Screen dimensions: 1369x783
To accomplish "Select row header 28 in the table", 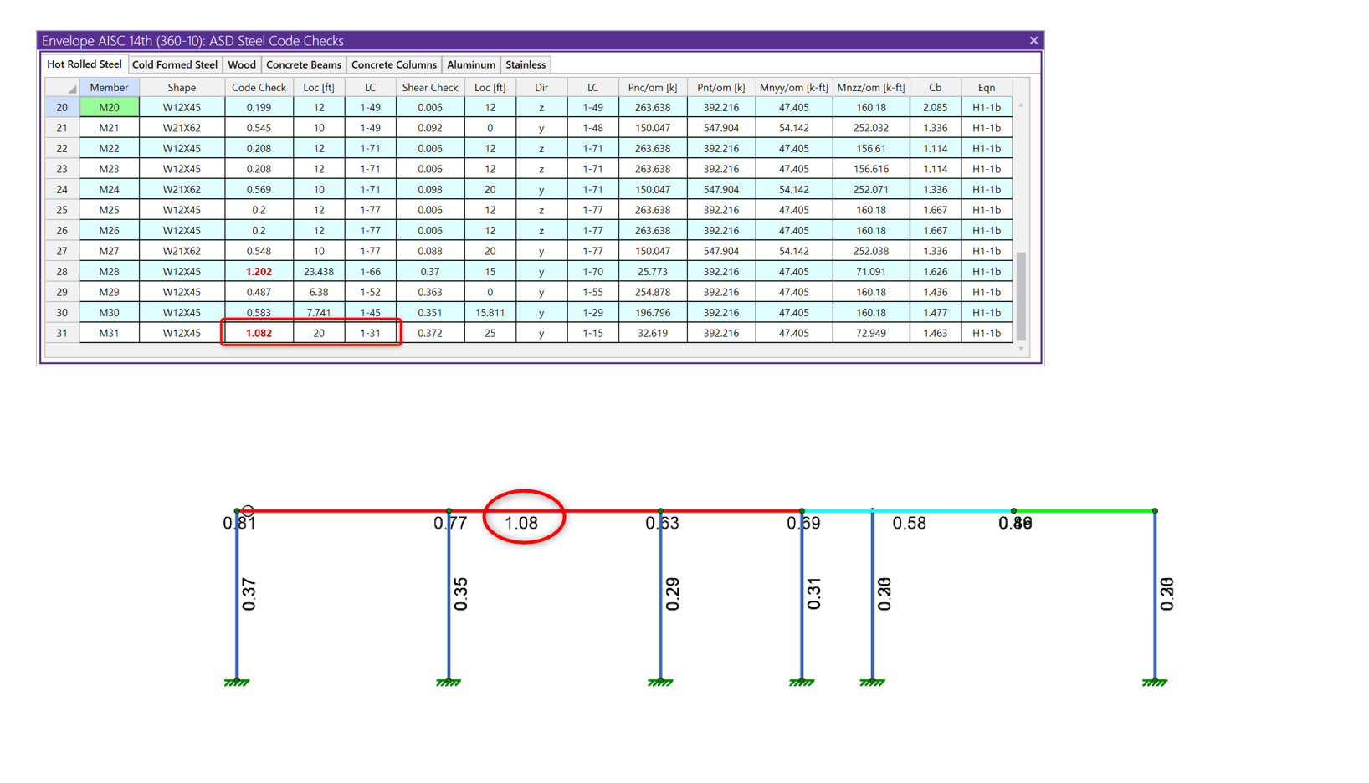I will click(x=62, y=271).
